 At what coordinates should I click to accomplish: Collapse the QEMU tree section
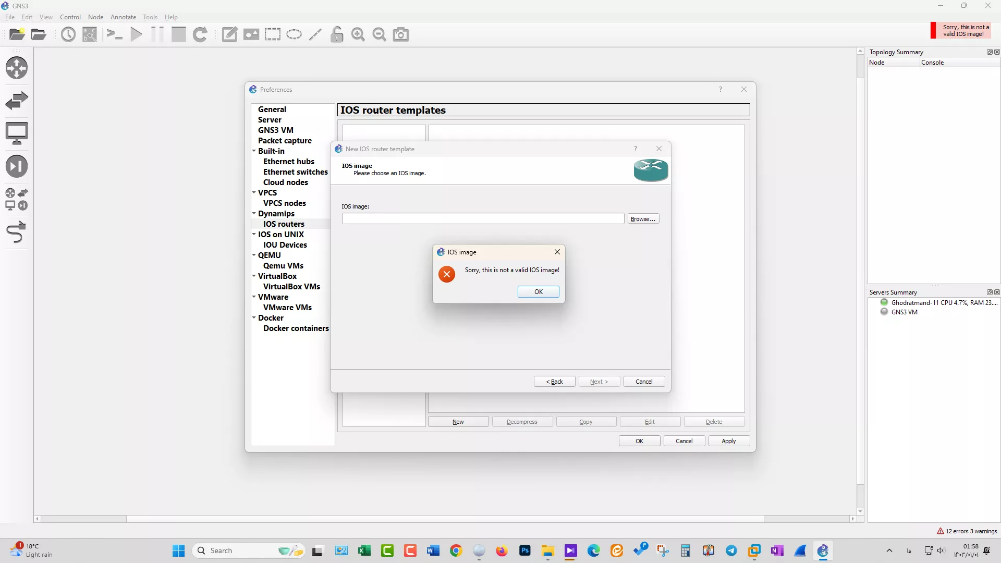pos(254,255)
